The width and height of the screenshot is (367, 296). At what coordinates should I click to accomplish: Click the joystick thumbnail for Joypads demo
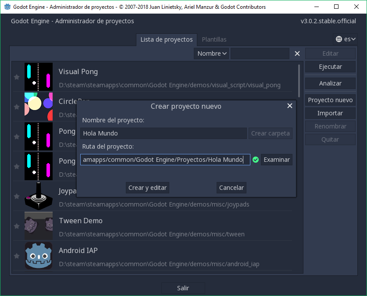(x=39, y=196)
